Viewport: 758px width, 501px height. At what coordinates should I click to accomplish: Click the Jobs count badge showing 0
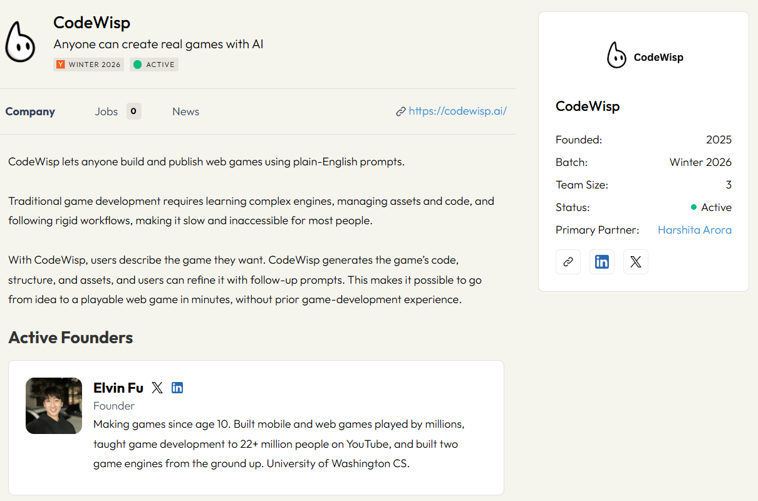click(133, 111)
